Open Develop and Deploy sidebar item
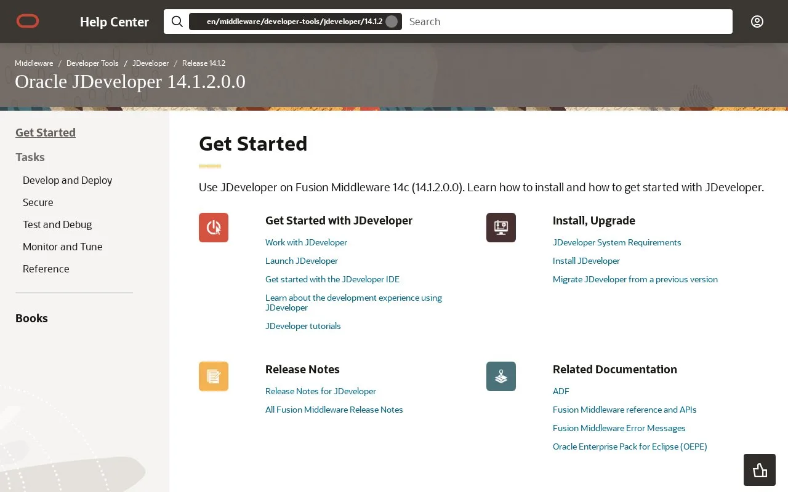Image resolution: width=788 pixels, height=492 pixels. [68, 180]
